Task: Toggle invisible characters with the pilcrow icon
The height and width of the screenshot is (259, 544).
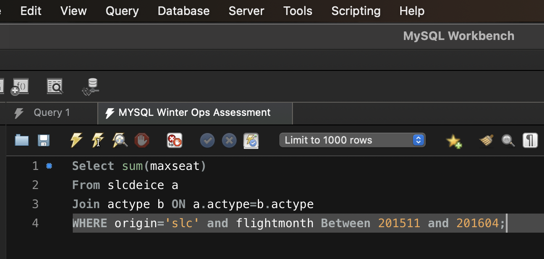Action: [x=530, y=140]
